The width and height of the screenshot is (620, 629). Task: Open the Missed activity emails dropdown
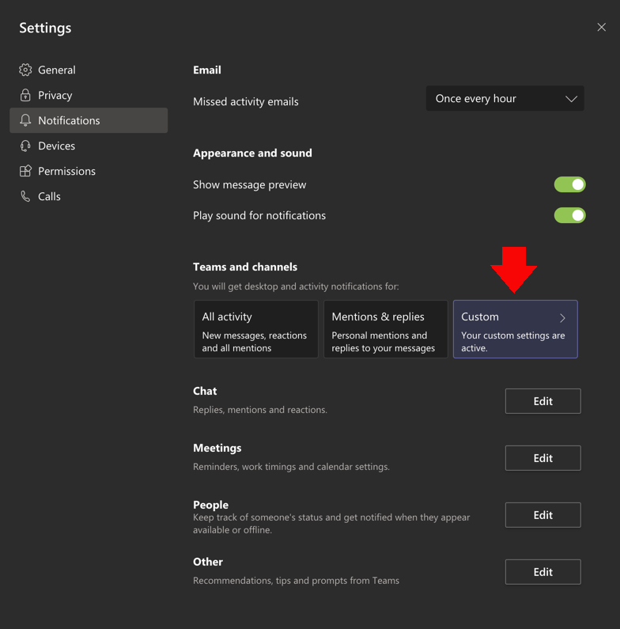[x=505, y=98]
